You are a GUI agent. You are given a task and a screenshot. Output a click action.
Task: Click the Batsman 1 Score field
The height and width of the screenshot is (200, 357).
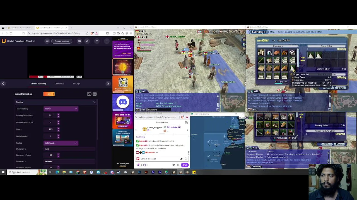(51, 155)
